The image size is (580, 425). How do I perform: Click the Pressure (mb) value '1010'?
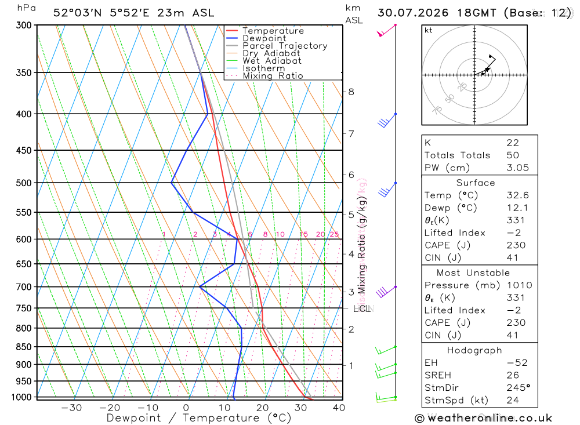click(519, 285)
